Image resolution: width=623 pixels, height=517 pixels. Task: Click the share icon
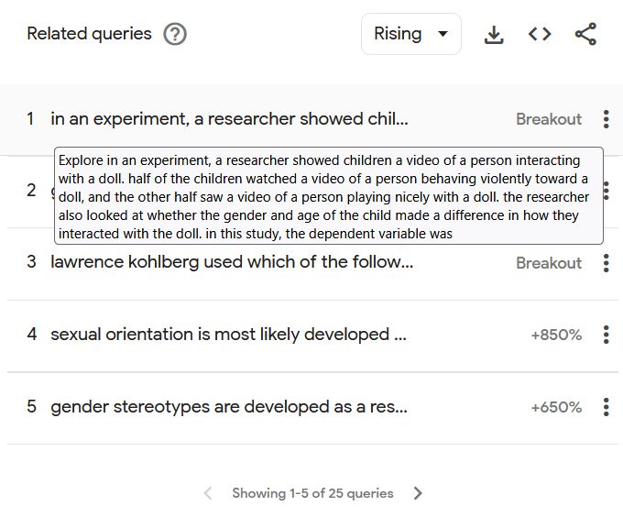(585, 35)
